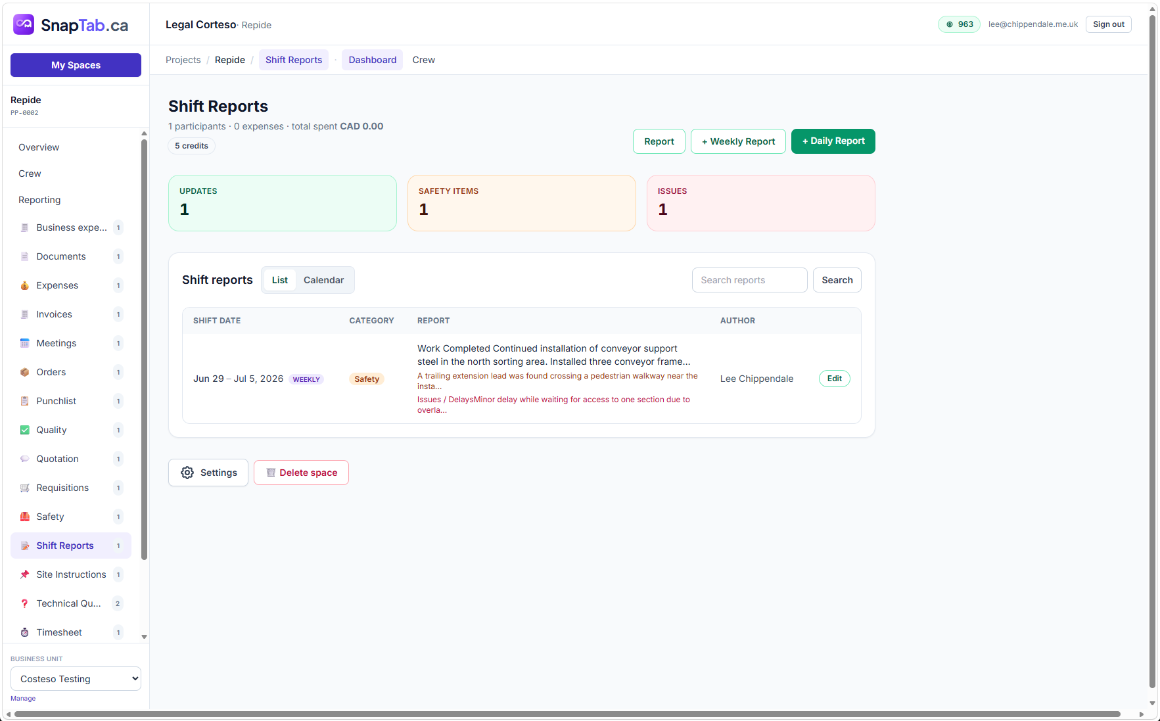
Task: Click the 5 credits badge
Action: pyautogui.click(x=191, y=146)
